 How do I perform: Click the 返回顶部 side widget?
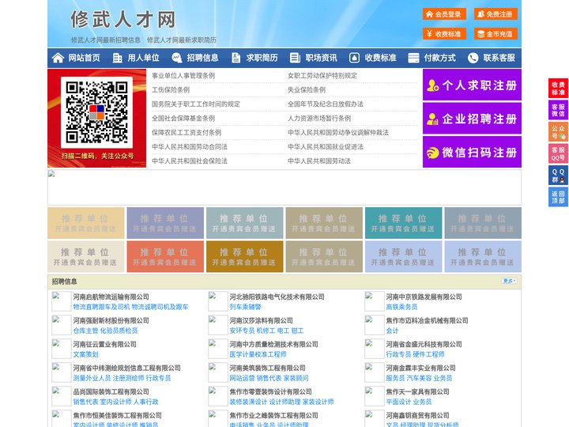pos(558,197)
